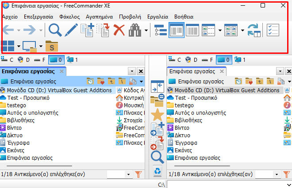The height and width of the screenshot is (188, 292).
Task: Open dropdown next to Forward arrow
Action: pyautogui.click(x=41, y=30)
